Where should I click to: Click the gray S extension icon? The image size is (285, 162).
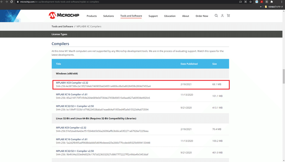point(266,2)
